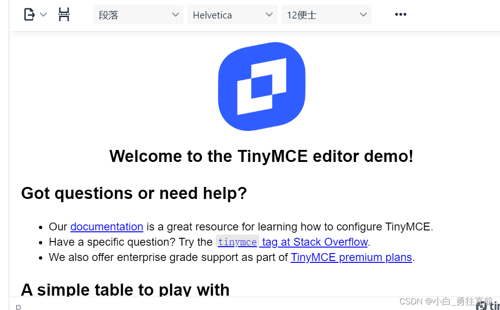The image size is (500, 310).
Task: Insert a page break using the toolbar icon
Action: (64, 14)
